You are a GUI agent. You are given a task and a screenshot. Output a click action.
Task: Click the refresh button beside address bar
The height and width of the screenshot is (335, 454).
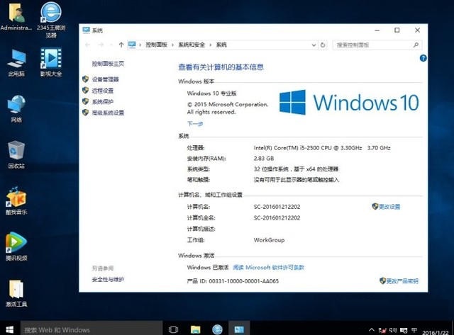pos(323,45)
